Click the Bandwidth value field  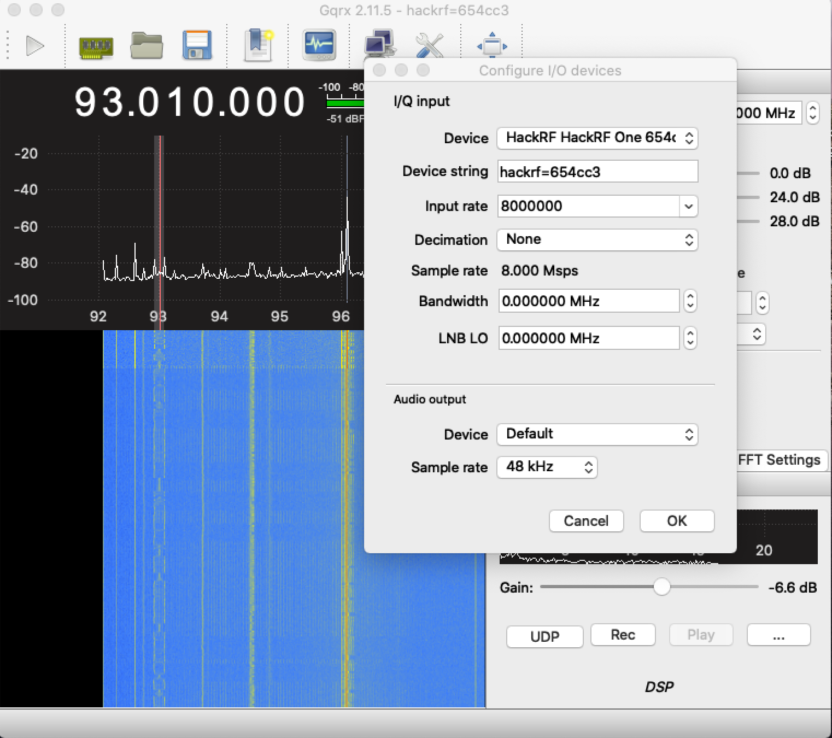tap(589, 301)
